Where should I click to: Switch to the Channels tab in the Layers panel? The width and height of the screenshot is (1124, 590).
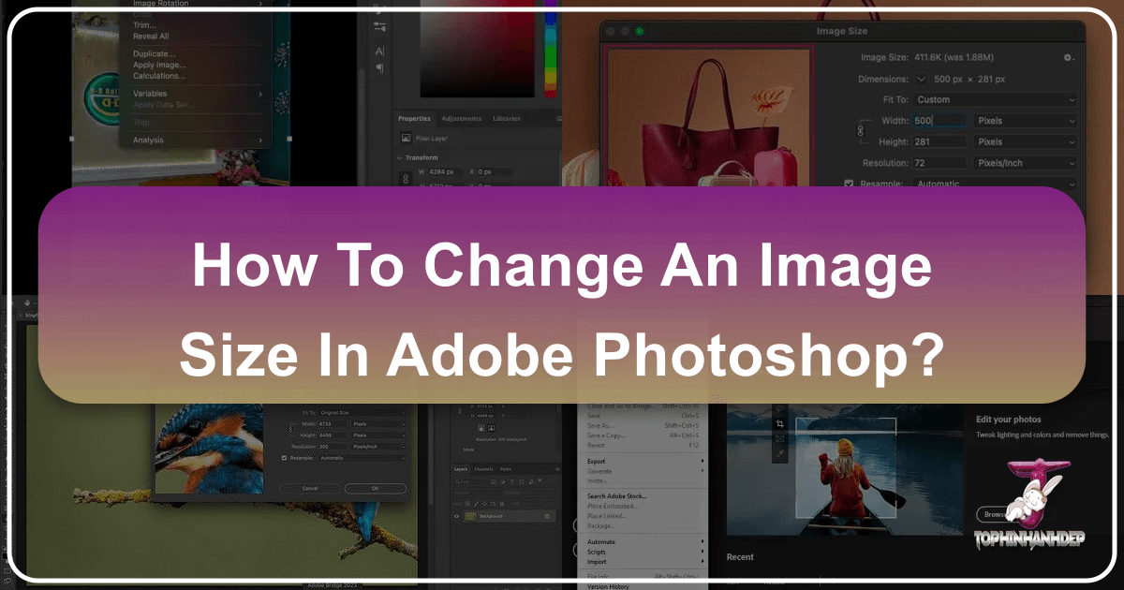click(x=483, y=469)
